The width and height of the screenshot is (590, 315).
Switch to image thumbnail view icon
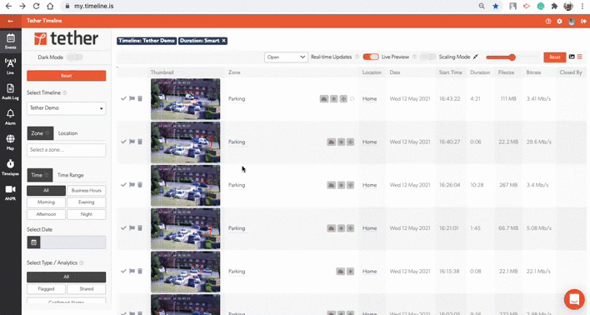pos(572,57)
